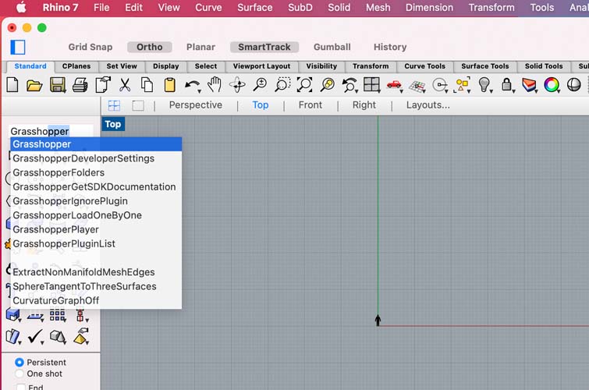
Task: Open the Layouts... option
Action: [428, 105]
